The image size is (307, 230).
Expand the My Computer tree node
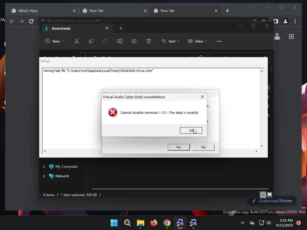click(44, 167)
